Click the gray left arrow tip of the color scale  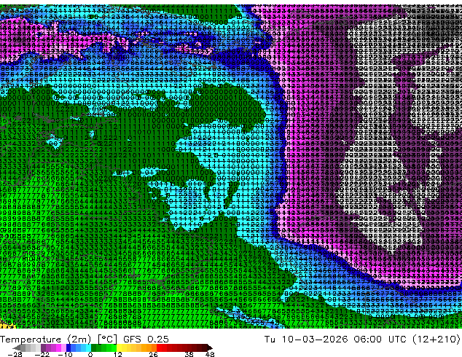tap(16, 348)
